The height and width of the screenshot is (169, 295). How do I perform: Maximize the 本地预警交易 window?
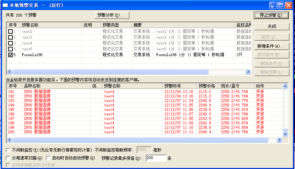coord(280,5)
